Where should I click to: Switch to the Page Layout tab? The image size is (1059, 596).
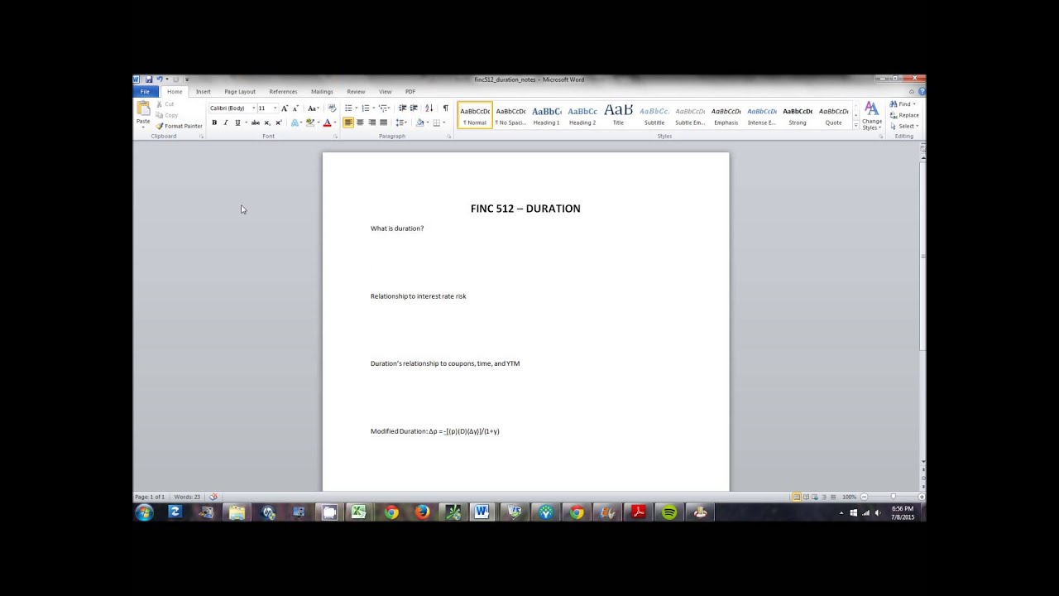point(240,92)
